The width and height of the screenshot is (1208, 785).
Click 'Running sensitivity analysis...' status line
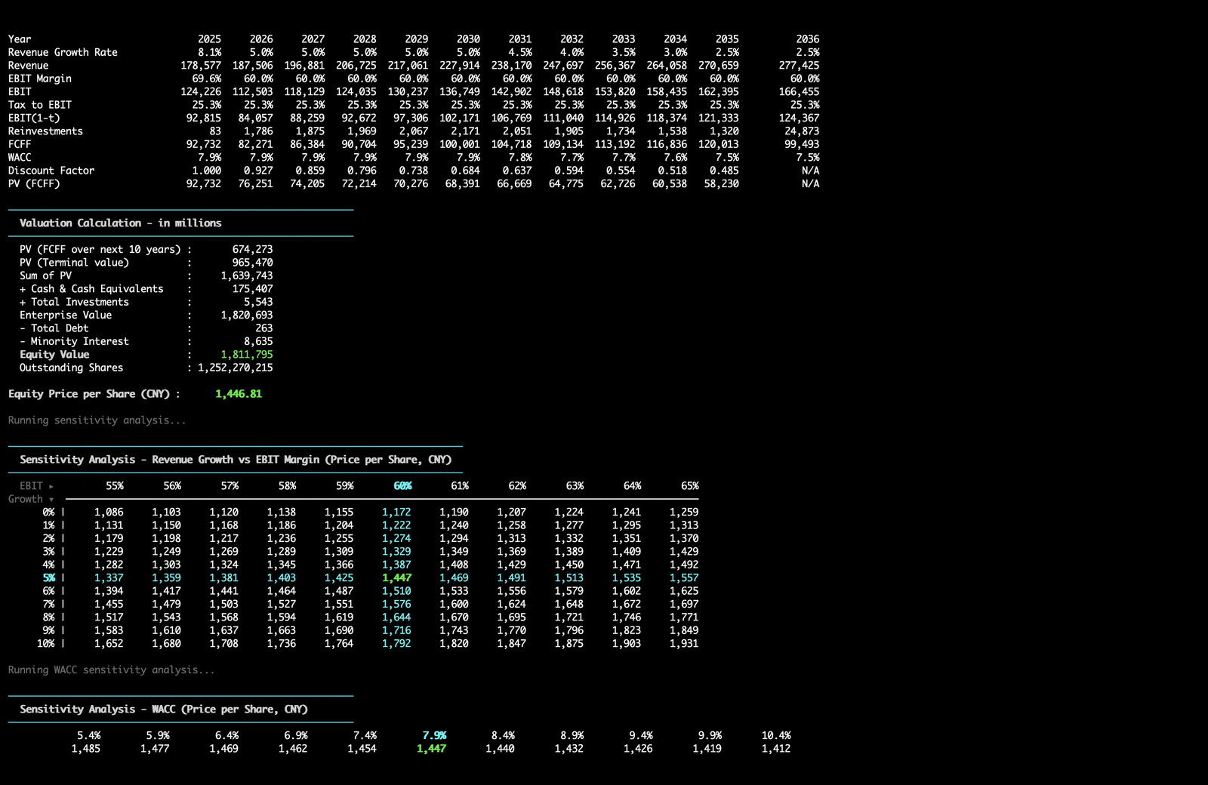pyautogui.click(x=97, y=420)
